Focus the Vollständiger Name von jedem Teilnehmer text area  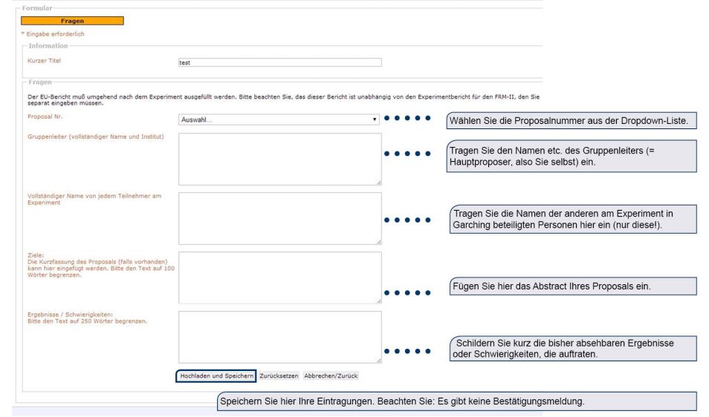280,218
